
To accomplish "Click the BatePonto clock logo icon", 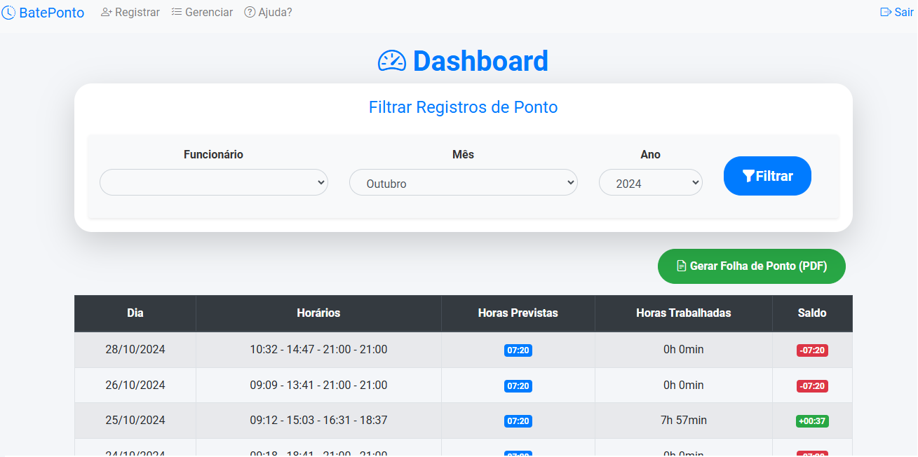I will [x=8, y=13].
